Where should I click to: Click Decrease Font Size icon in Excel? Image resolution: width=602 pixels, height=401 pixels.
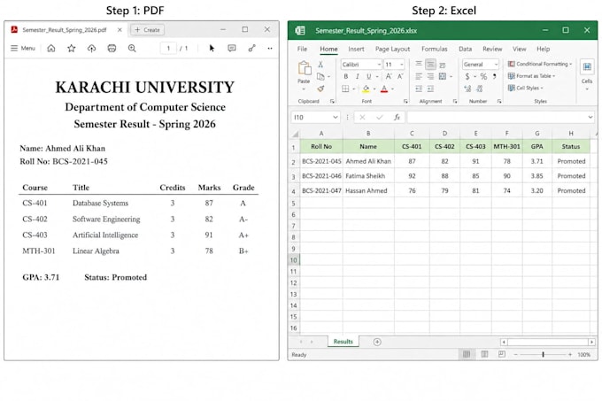400,76
